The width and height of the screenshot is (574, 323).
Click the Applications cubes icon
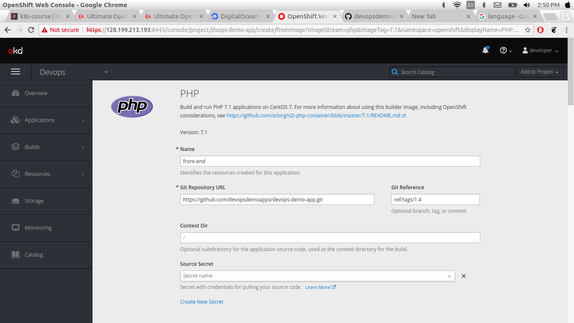tap(16, 120)
